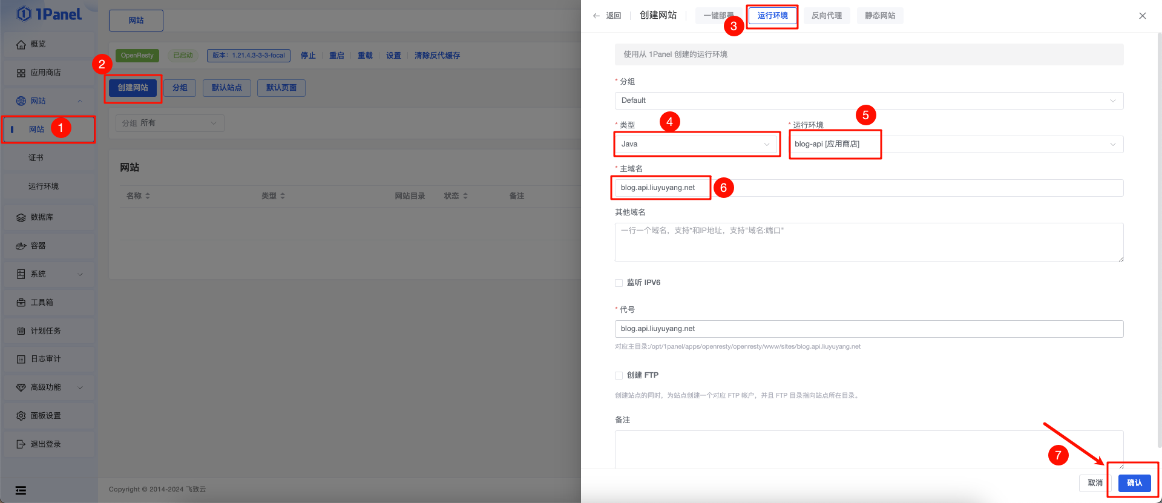Enable the 监听 IPV6 checkbox

pyautogui.click(x=619, y=283)
